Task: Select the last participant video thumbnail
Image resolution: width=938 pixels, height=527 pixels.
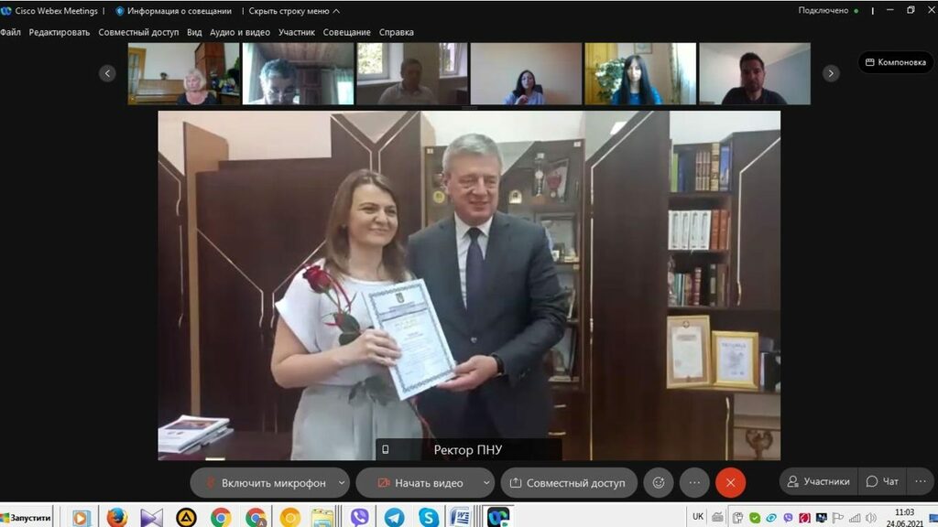Action: click(754, 74)
